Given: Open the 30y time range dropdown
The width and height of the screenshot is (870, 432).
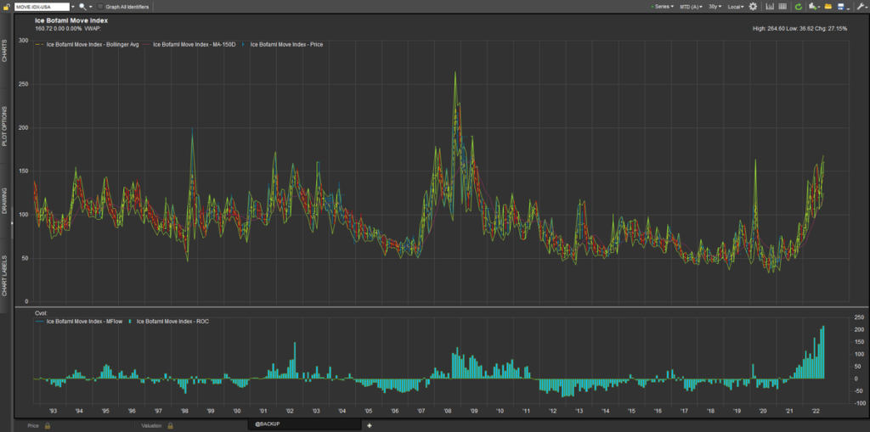Looking at the screenshot, I should tap(715, 7).
